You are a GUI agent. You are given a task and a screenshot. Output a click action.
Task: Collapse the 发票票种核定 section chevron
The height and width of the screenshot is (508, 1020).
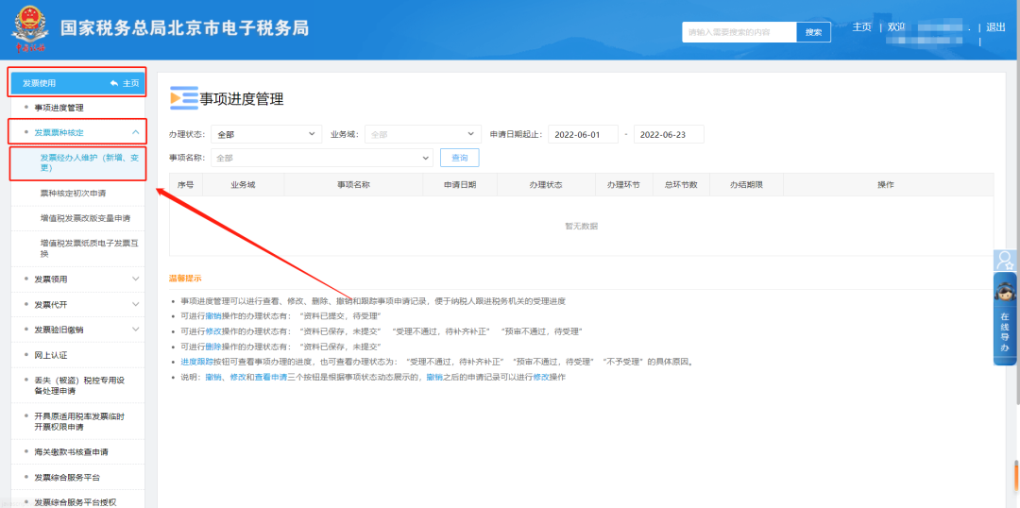pos(135,132)
